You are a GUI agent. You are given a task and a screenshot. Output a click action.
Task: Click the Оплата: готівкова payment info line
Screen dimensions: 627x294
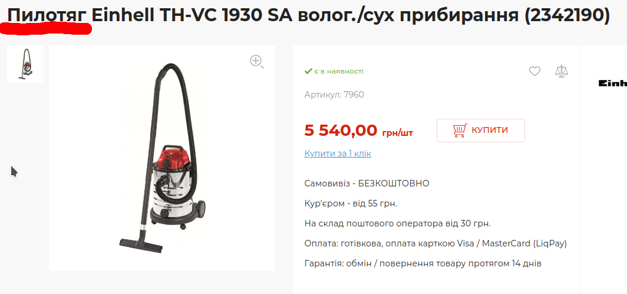click(435, 243)
